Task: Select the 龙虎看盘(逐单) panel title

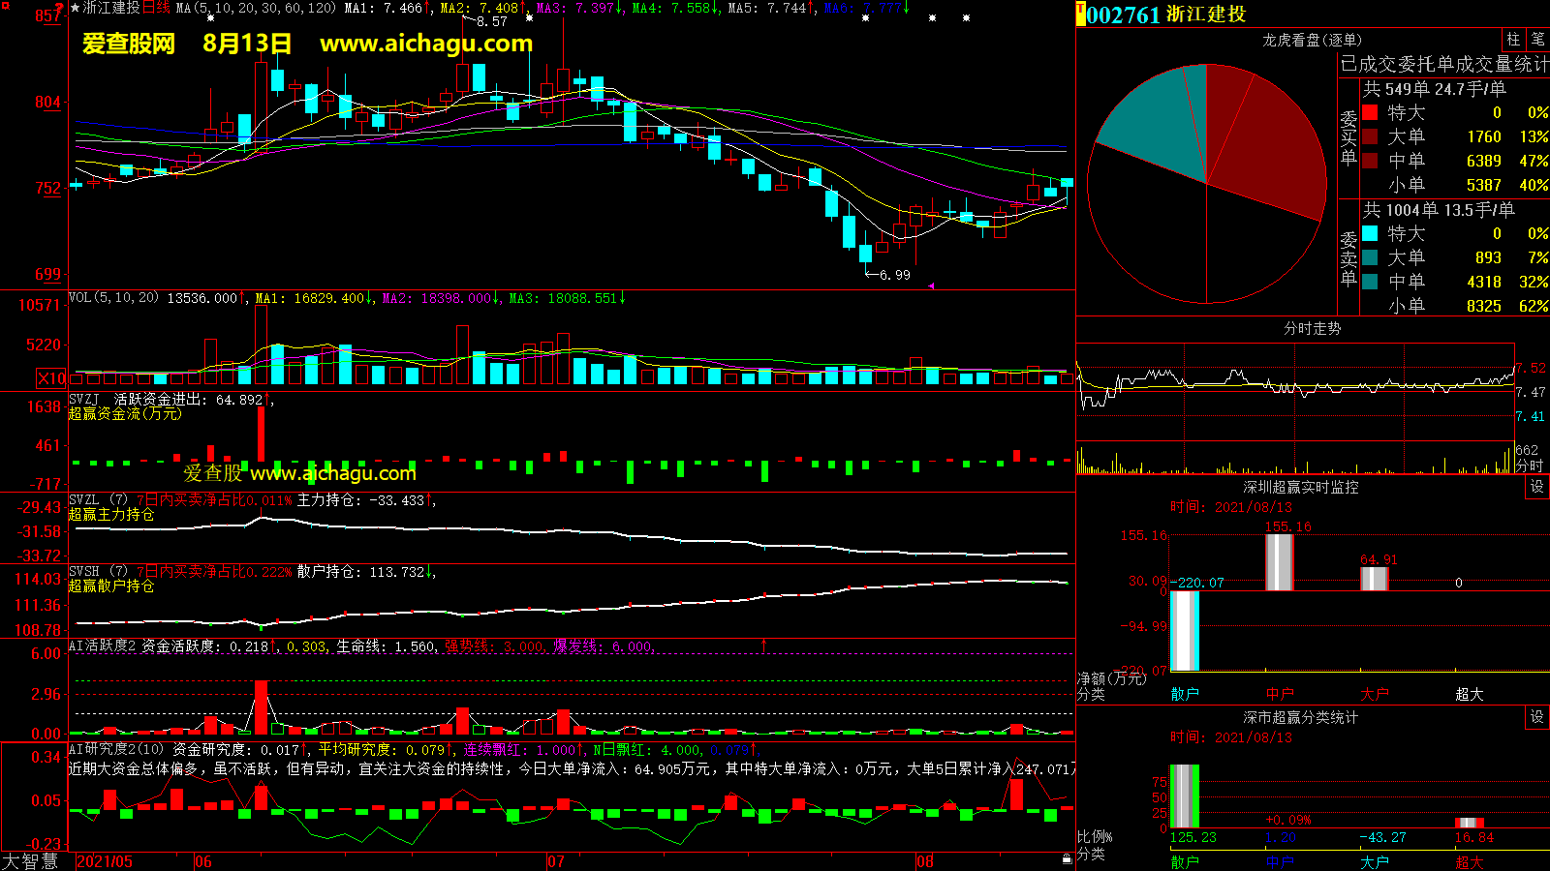Action: point(1312,40)
